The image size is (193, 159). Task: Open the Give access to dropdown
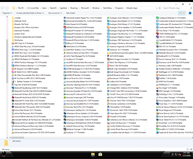point(55,13)
